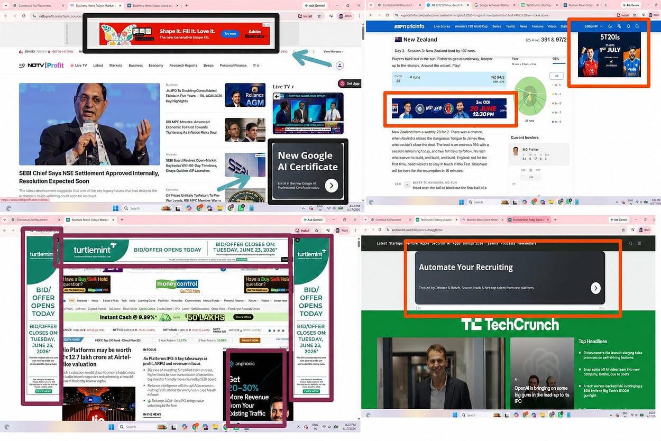
Task: Open new tab in NDTV Profit browser window
Action: 187,5
